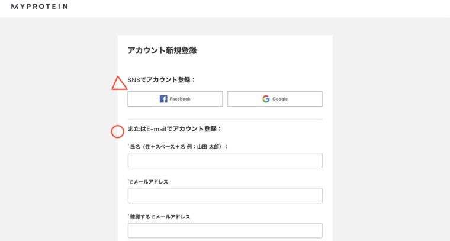Click the またはE-mailでアカウント登録 section label
Image resolution: width=450 pixels, height=241 pixels.
(175, 129)
